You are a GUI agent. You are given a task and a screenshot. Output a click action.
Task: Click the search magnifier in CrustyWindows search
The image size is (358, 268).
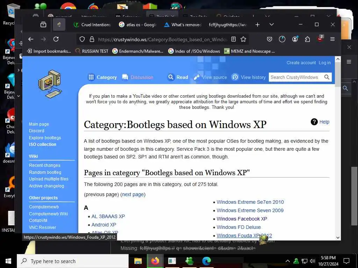(327, 77)
